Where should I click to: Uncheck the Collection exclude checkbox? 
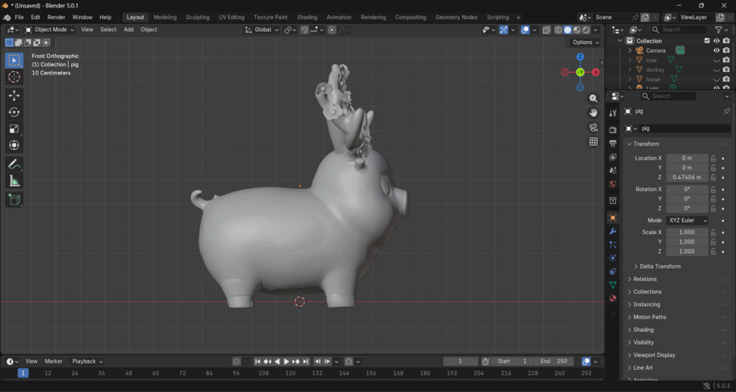click(707, 40)
